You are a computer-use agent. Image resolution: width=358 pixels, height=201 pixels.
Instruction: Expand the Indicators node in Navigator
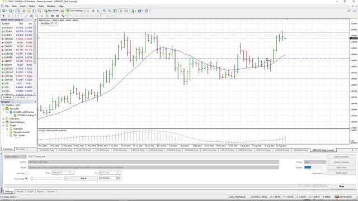3,119
